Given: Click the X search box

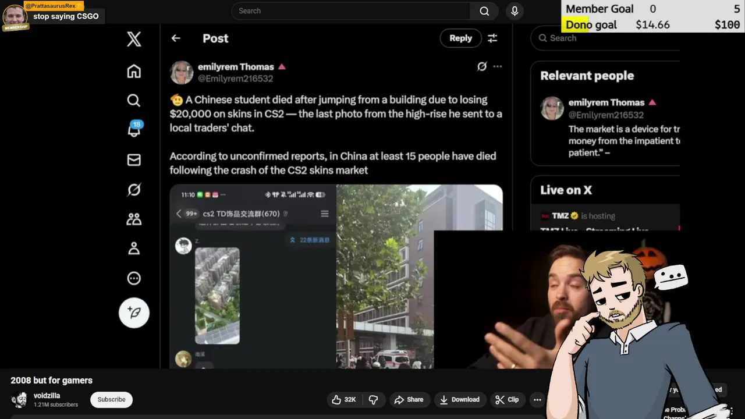Looking at the screenshot, I should [x=605, y=38].
